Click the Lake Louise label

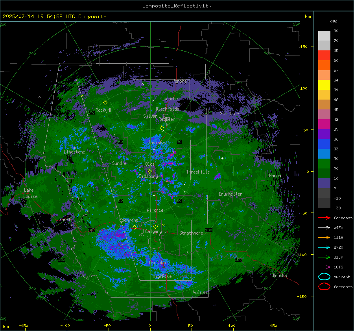(x=30, y=193)
